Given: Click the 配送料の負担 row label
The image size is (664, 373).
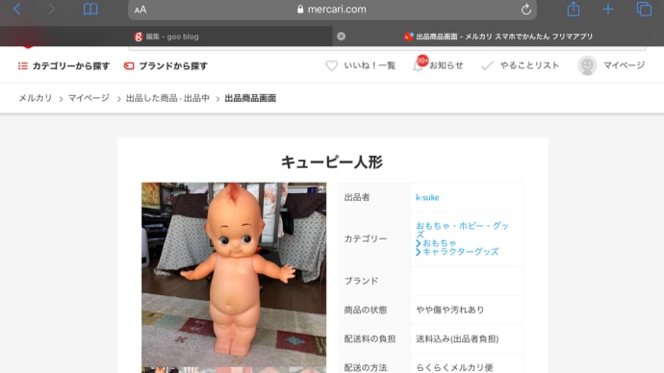Looking at the screenshot, I should [x=370, y=338].
